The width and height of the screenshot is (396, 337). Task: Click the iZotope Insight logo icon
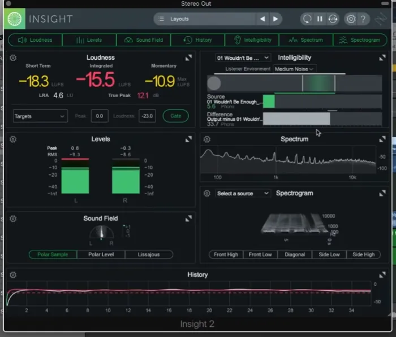pos(14,19)
